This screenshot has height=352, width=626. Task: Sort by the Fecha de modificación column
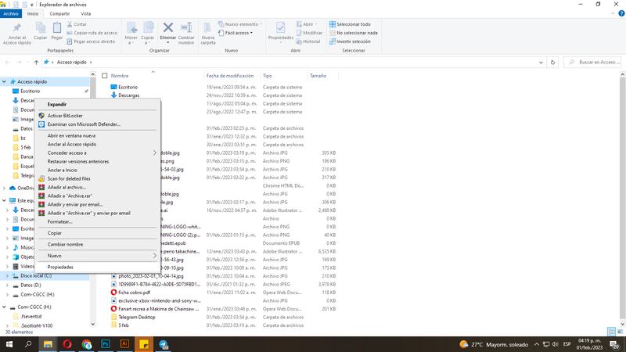(x=230, y=76)
